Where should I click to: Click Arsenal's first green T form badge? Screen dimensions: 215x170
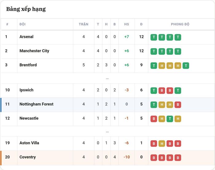click(x=154, y=37)
